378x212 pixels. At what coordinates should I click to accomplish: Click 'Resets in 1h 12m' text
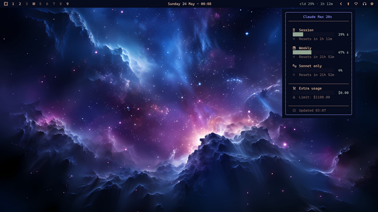(x=315, y=39)
